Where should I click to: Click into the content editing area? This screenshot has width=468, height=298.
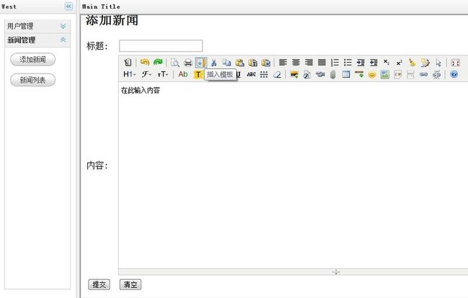293,176
